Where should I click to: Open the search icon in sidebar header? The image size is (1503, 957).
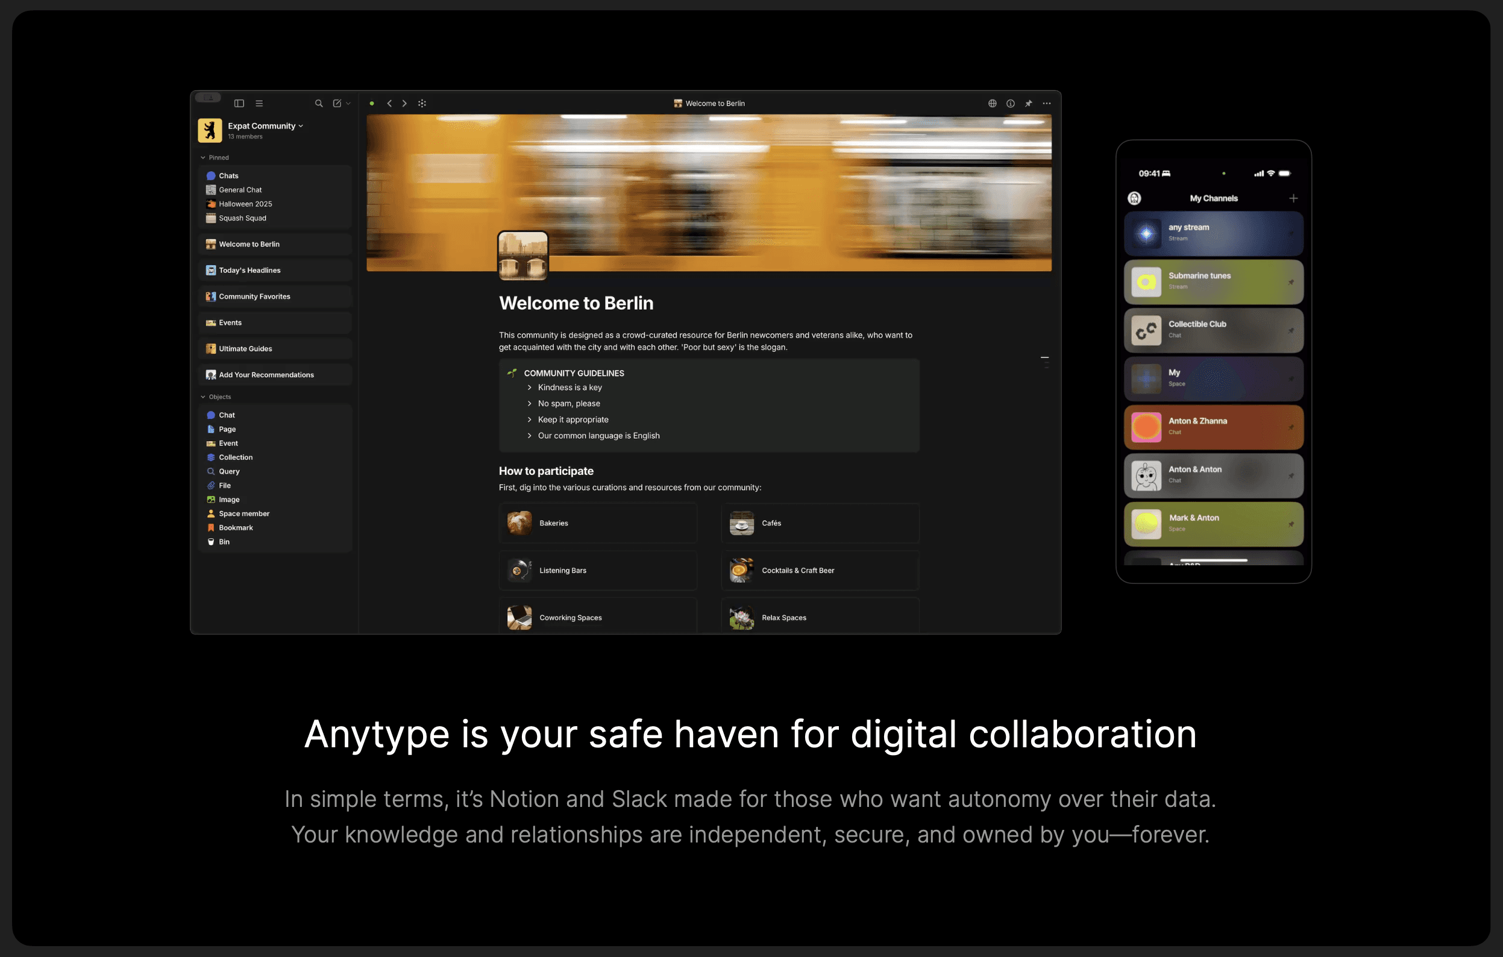(319, 103)
